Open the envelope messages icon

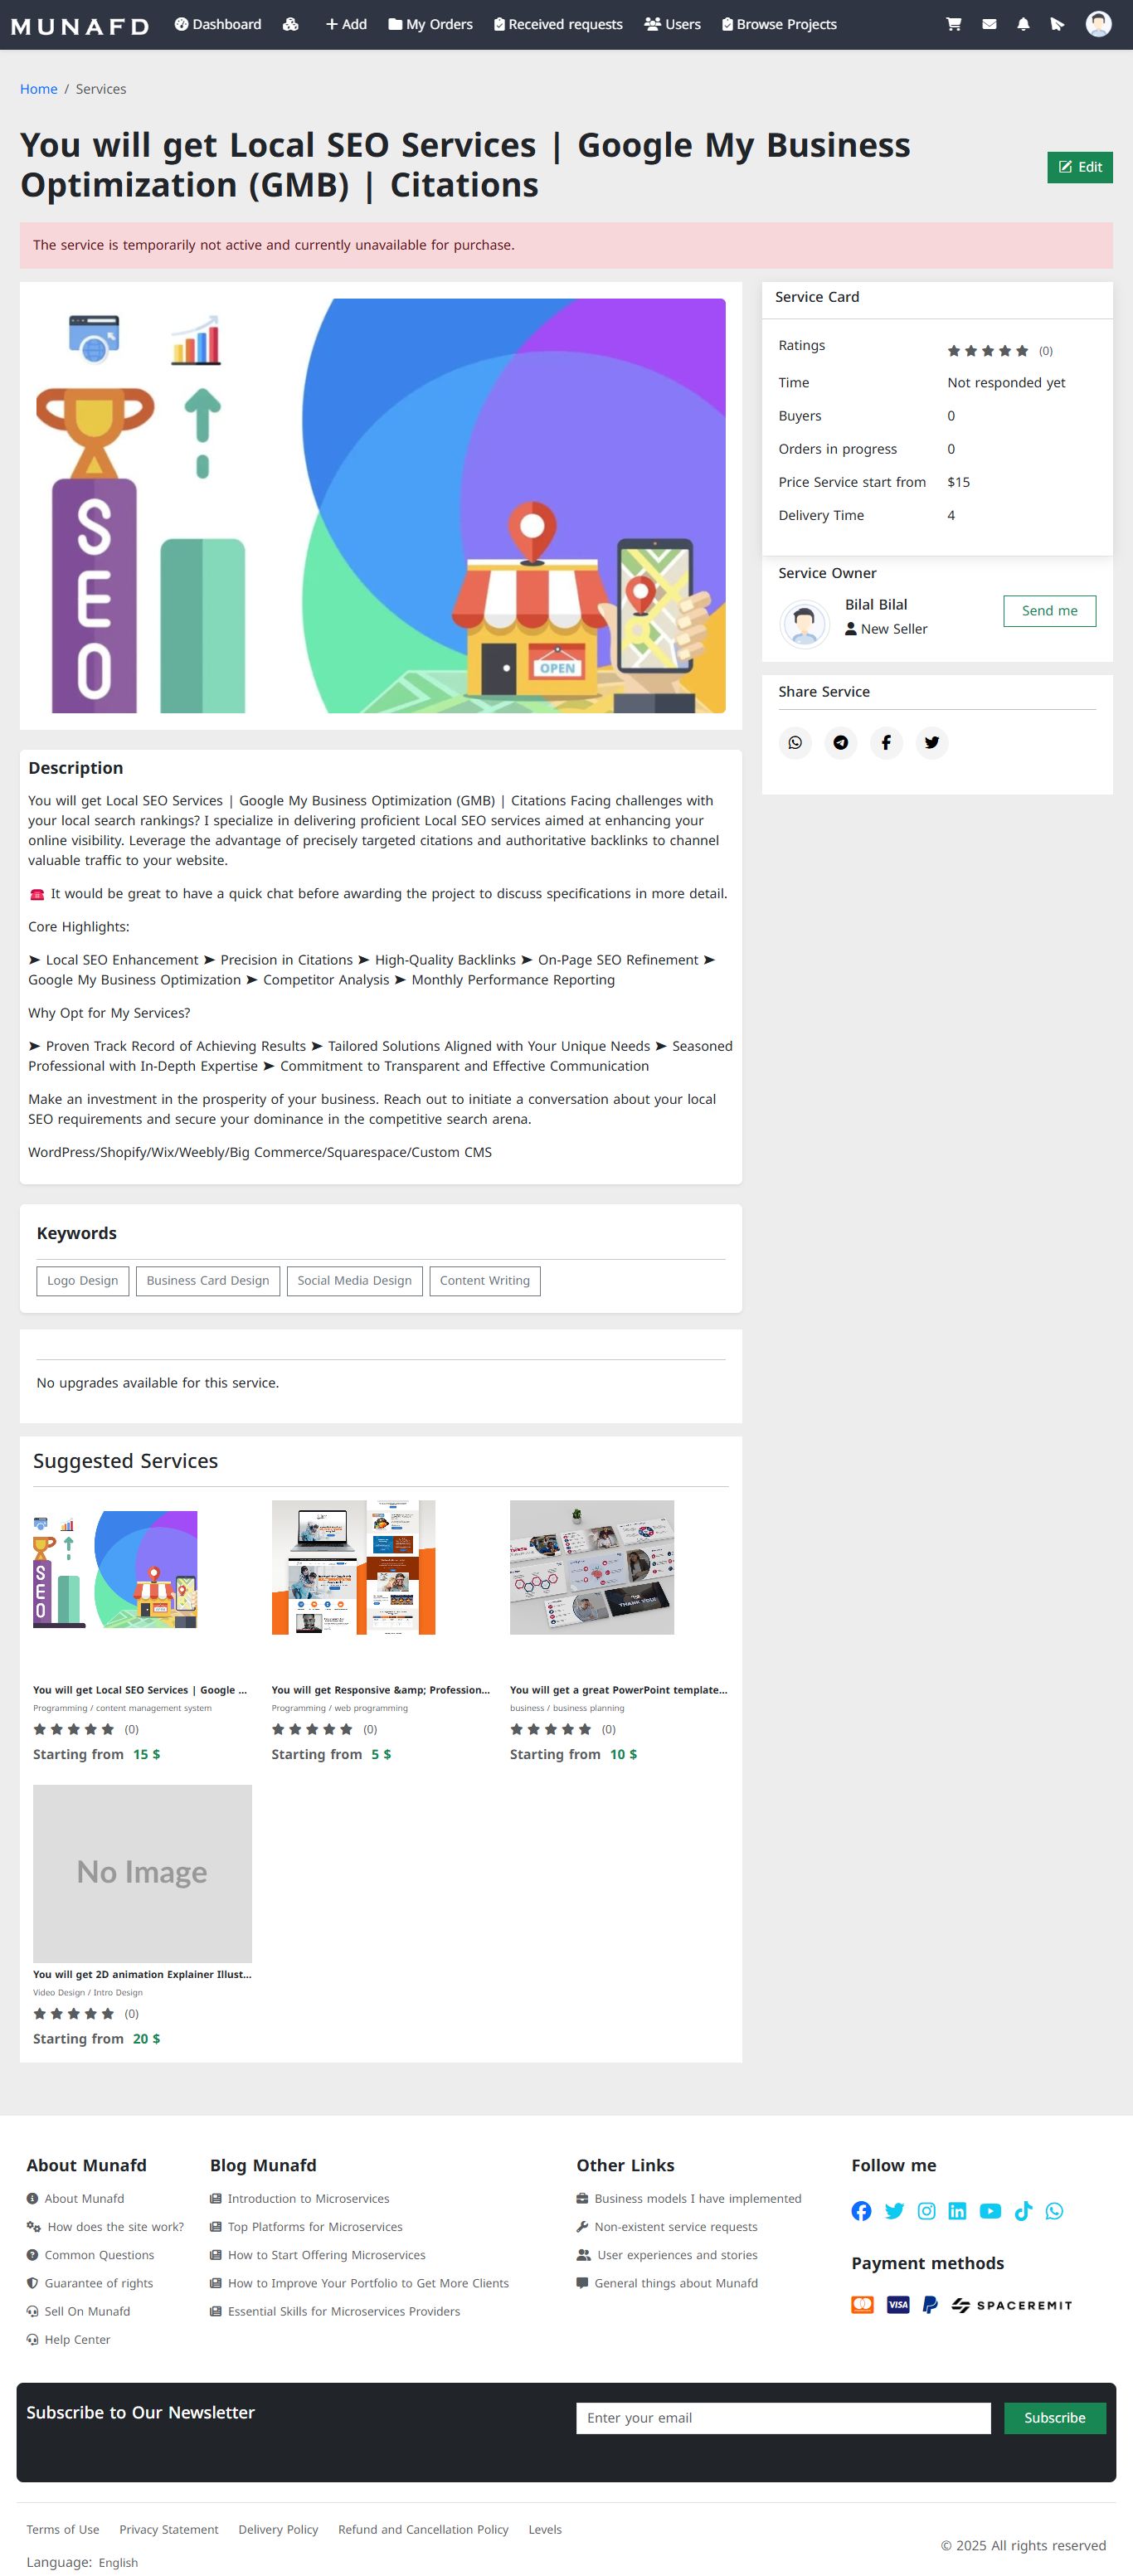tap(989, 24)
